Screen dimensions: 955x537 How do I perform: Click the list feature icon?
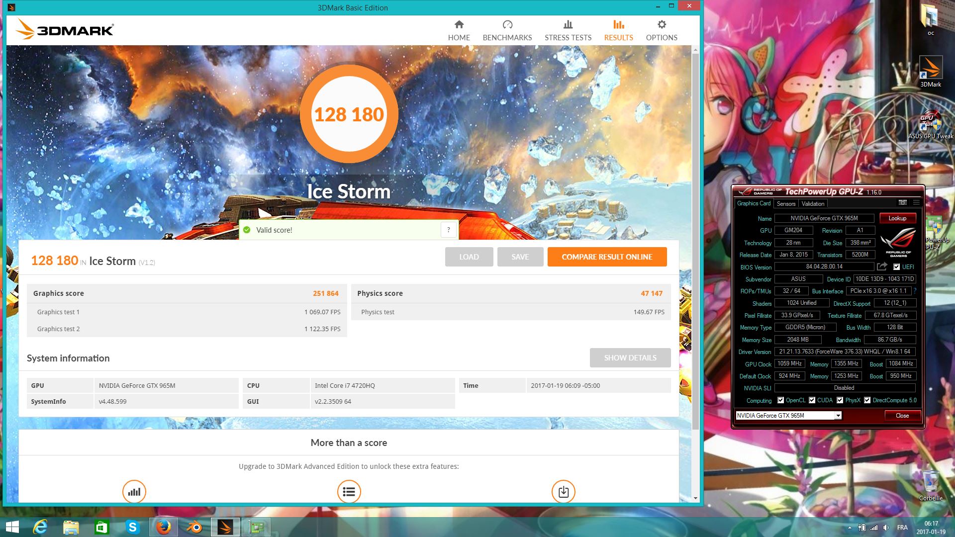349,492
